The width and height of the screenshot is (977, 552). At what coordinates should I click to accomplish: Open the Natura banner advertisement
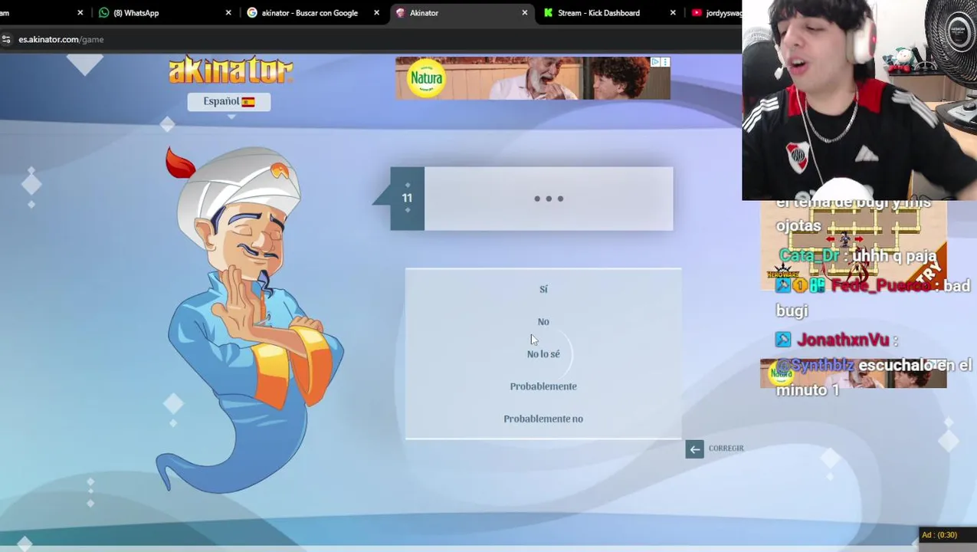click(x=533, y=78)
